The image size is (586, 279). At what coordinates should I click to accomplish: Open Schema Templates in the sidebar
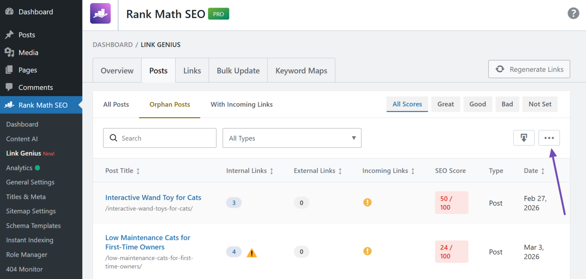[33, 226]
